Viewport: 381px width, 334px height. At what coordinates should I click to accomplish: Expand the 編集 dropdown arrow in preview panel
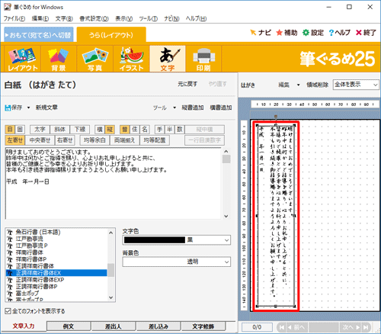pos(299,85)
